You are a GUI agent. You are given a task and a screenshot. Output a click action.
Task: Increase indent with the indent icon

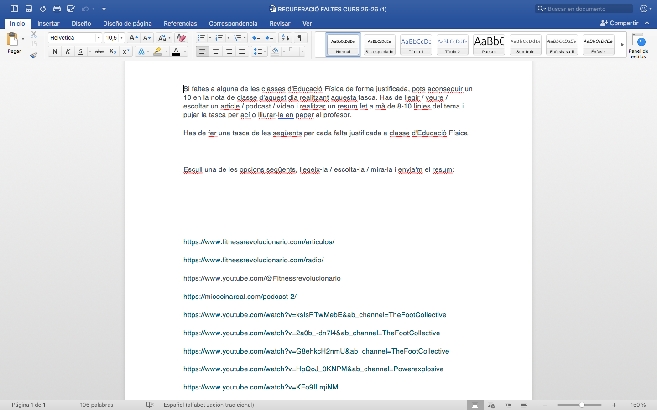tap(270, 38)
